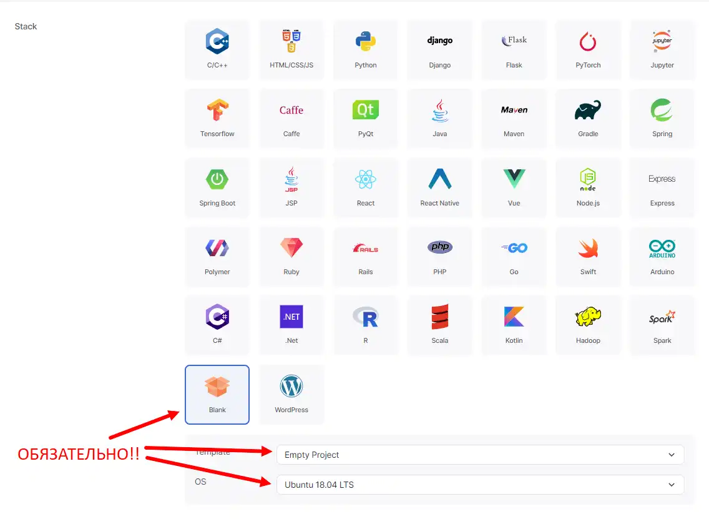Pick the R language stack
Screen dimensions: 709x524
click(365, 325)
